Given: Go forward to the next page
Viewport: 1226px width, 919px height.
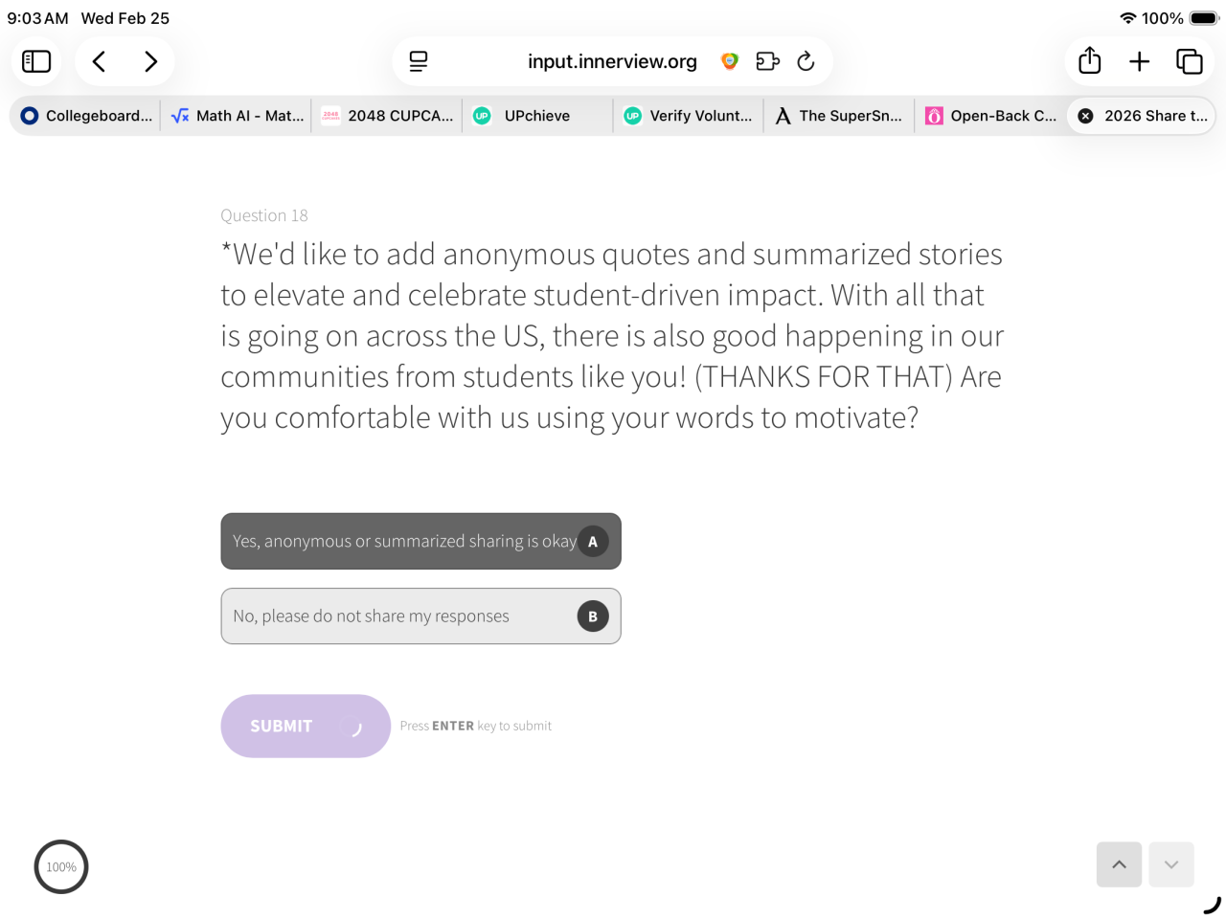Looking at the screenshot, I should (150, 61).
